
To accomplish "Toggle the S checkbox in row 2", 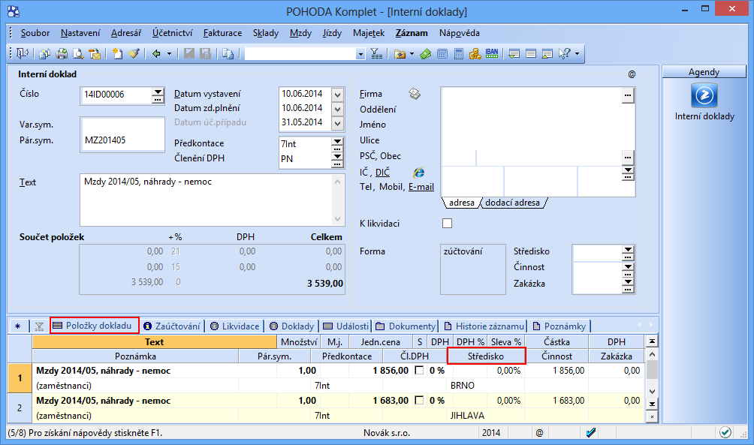I will click(x=419, y=400).
